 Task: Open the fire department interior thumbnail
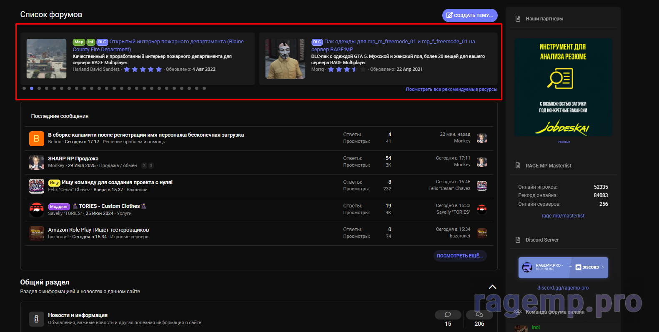click(x=46, y=59)
